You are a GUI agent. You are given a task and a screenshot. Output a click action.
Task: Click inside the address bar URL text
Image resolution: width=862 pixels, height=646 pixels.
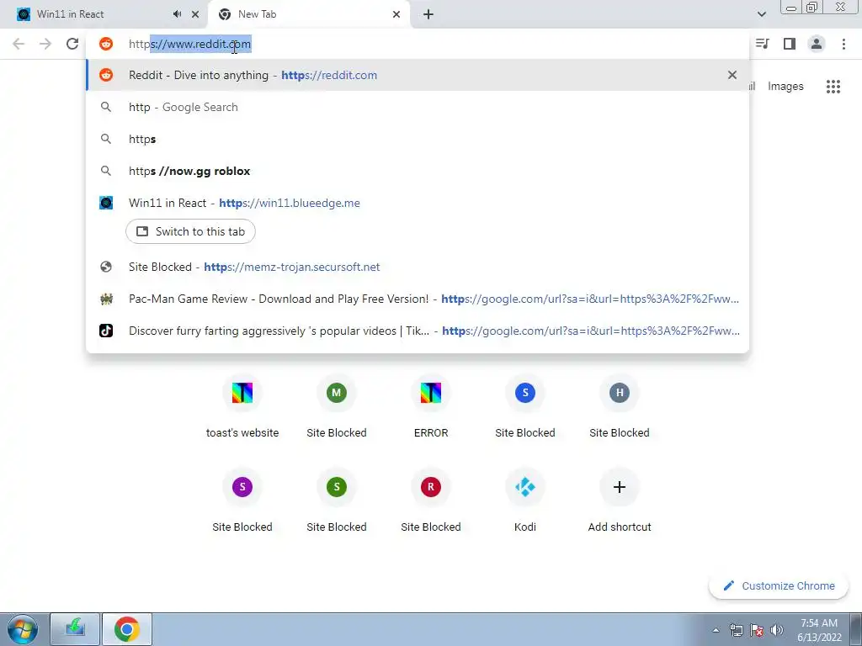[x=189, y=44]
